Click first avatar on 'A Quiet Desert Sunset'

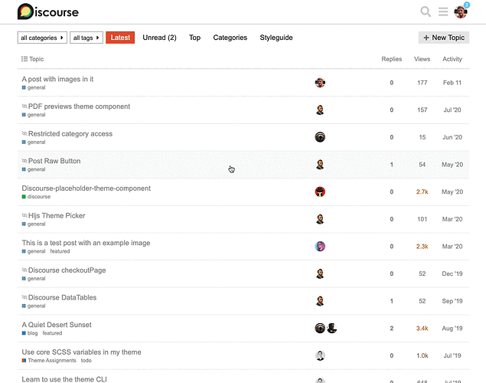click(x=320, y=328)
